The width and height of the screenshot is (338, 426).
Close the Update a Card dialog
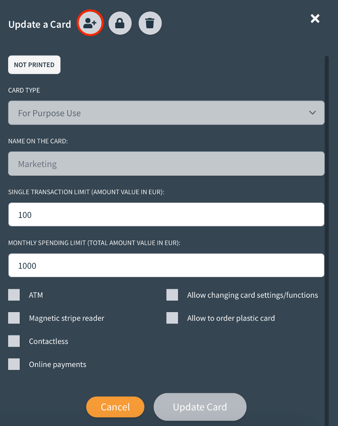315,18
